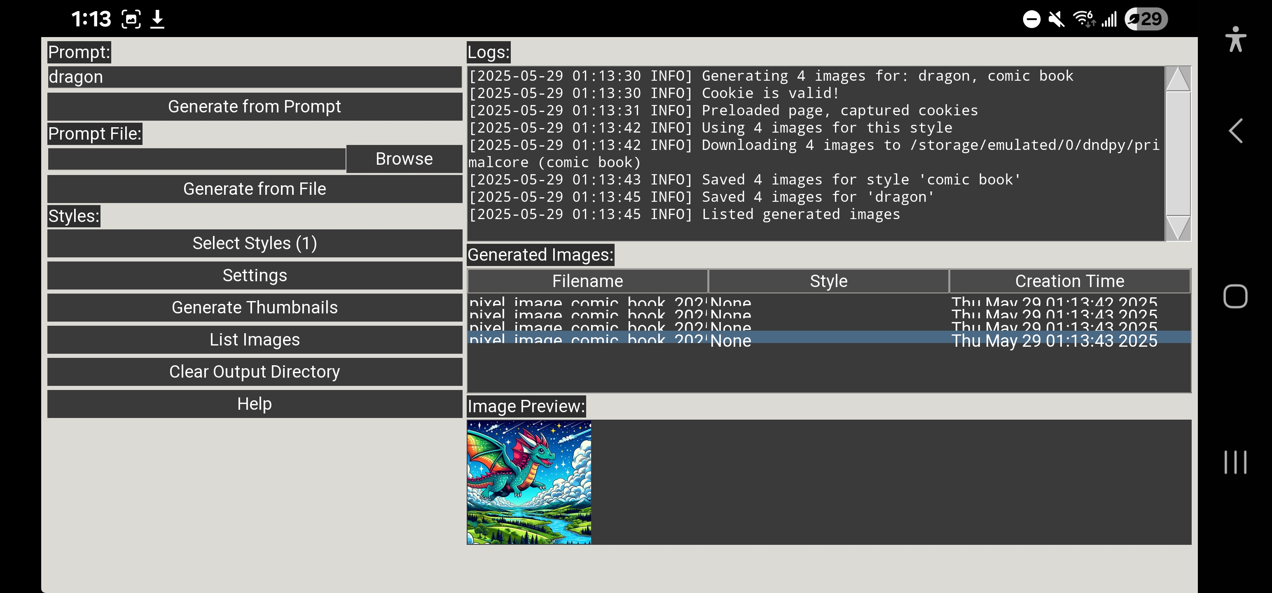Tap the accessibility figure icon
This screenshot has height=593, width=1272.
click(1235, 40)
